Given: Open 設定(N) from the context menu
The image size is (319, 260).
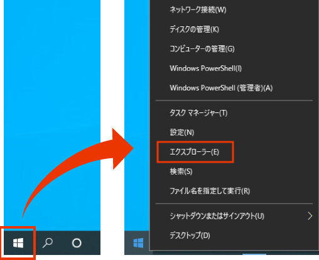Looking at the screenshot, I should click(182, 133).
